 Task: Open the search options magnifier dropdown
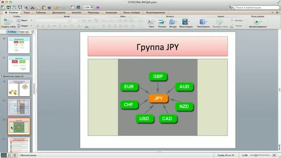tap(231, 7)
